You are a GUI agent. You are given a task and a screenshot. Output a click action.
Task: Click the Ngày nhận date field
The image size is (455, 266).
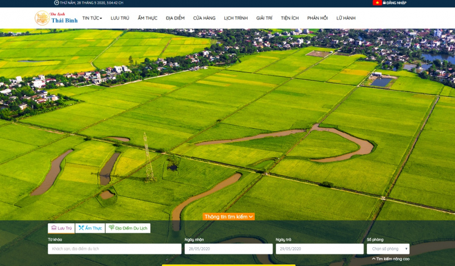(x=228, y=249)
